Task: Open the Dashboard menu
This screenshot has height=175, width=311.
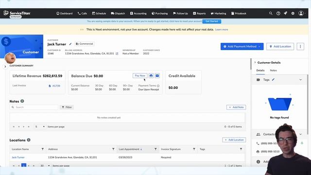Action: pos(64,13)
